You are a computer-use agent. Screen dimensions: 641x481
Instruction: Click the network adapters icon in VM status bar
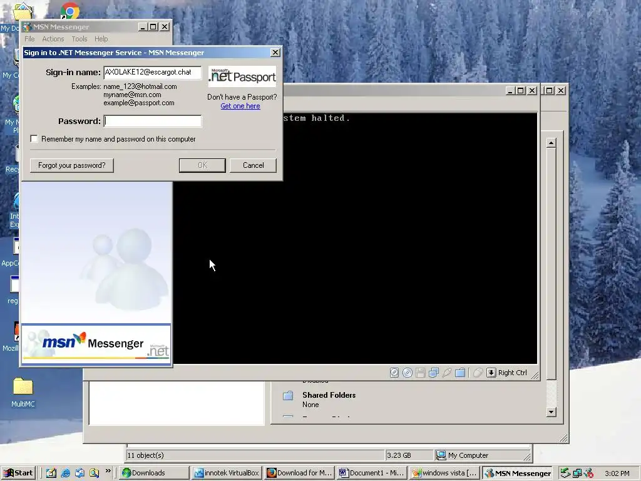pos(434,373)
